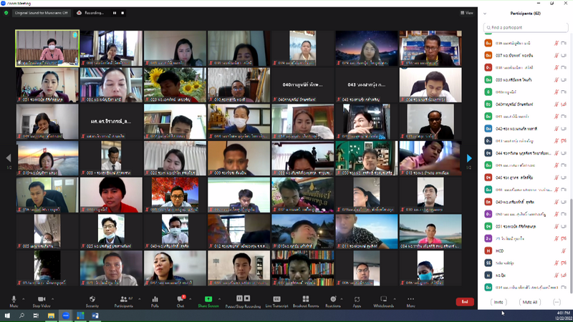Open the Chat panel with unread badge
The width and height of the screenshot is (573, 322).
tap(180, 301)
